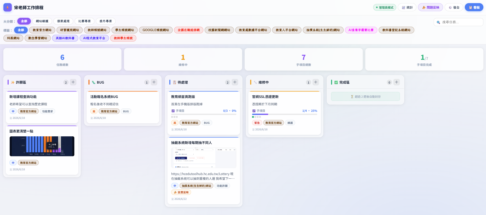Select the 全部 tag filter

tap(21, 30)
